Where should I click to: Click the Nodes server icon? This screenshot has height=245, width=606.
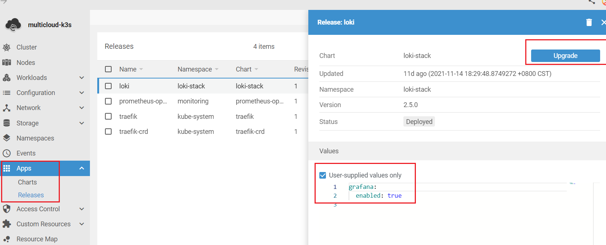tap(7, 62)
